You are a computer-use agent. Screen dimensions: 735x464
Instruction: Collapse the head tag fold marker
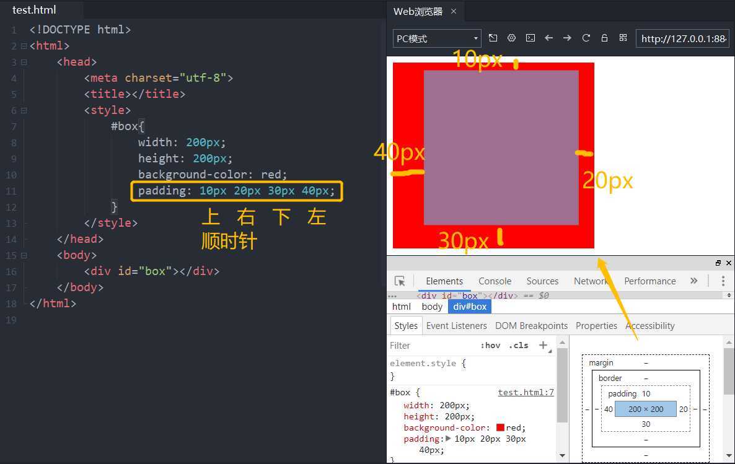(24, 62)
